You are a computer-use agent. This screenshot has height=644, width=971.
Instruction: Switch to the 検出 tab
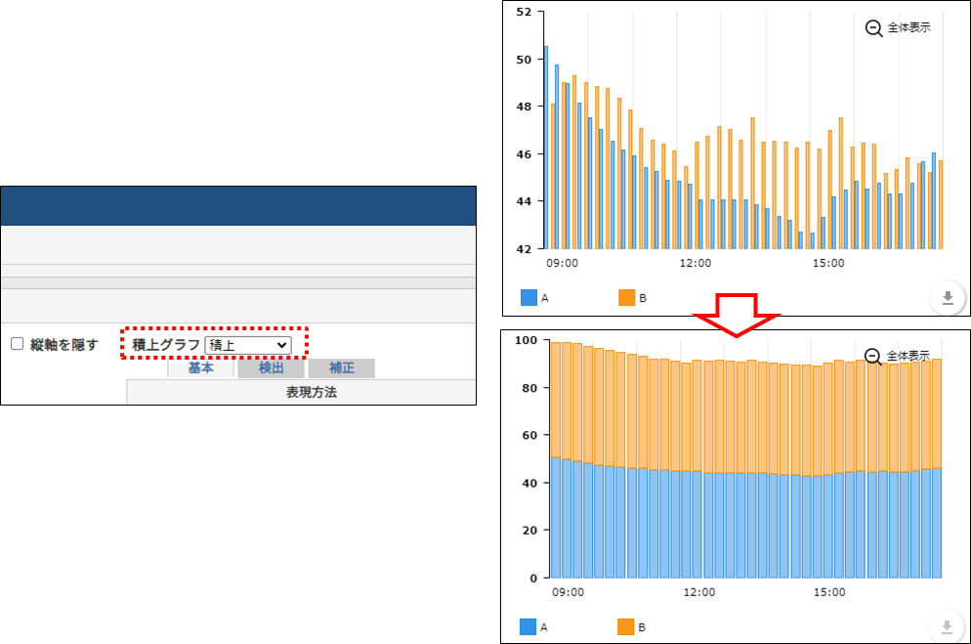click(272, 367)
